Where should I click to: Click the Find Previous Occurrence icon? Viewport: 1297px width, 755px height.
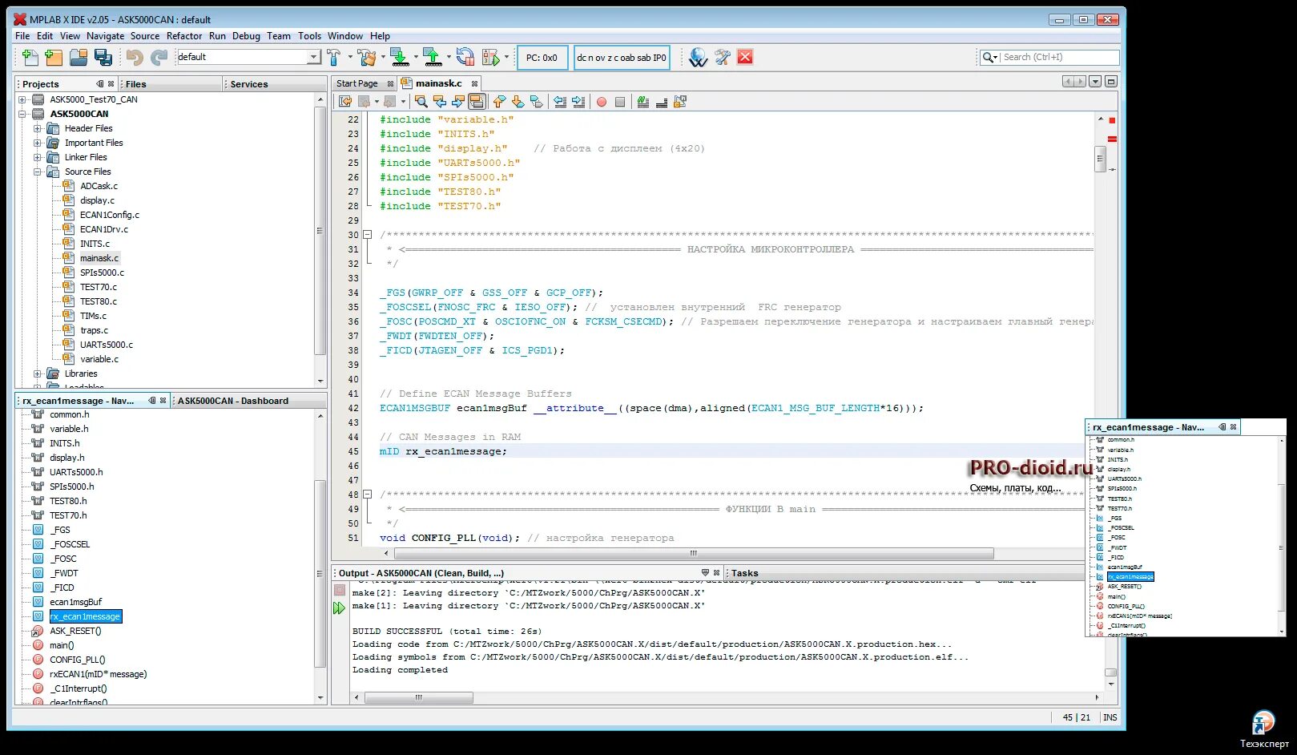[x=440, y=102]
